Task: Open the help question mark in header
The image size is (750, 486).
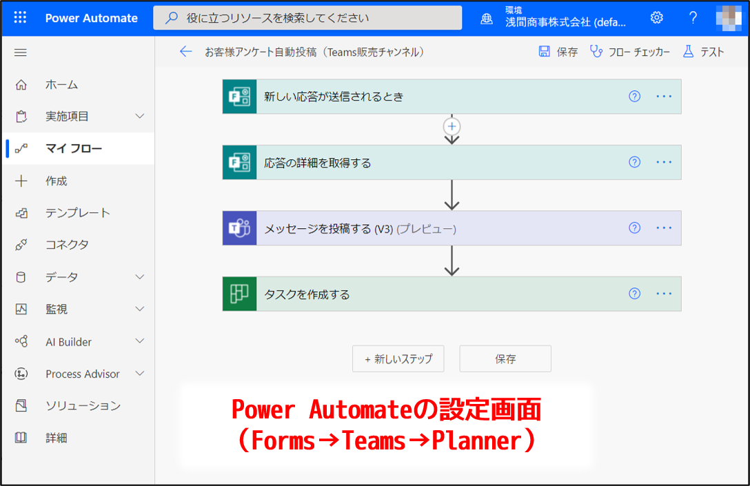Action: [693, 18]
